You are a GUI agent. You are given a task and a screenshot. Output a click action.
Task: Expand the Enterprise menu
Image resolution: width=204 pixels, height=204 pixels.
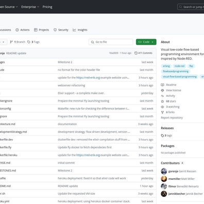pyautogui.click(x=30, y=7)
